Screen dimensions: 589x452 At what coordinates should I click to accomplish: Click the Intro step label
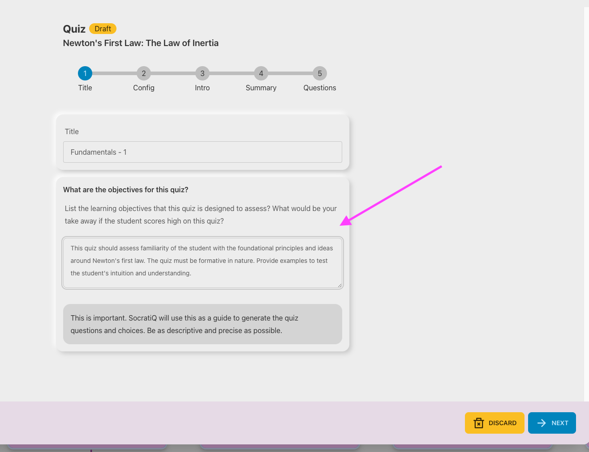[x=202, y=88]
